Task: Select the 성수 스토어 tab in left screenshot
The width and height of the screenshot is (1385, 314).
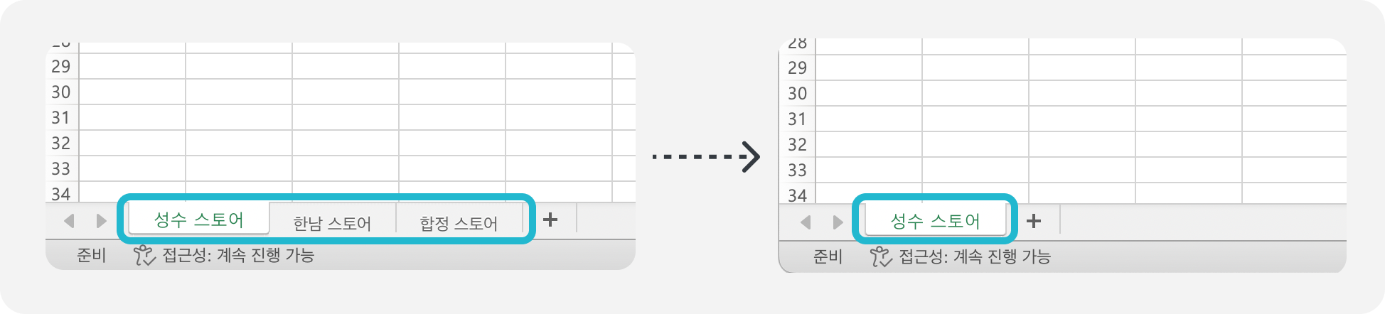Action: [199, 220]
